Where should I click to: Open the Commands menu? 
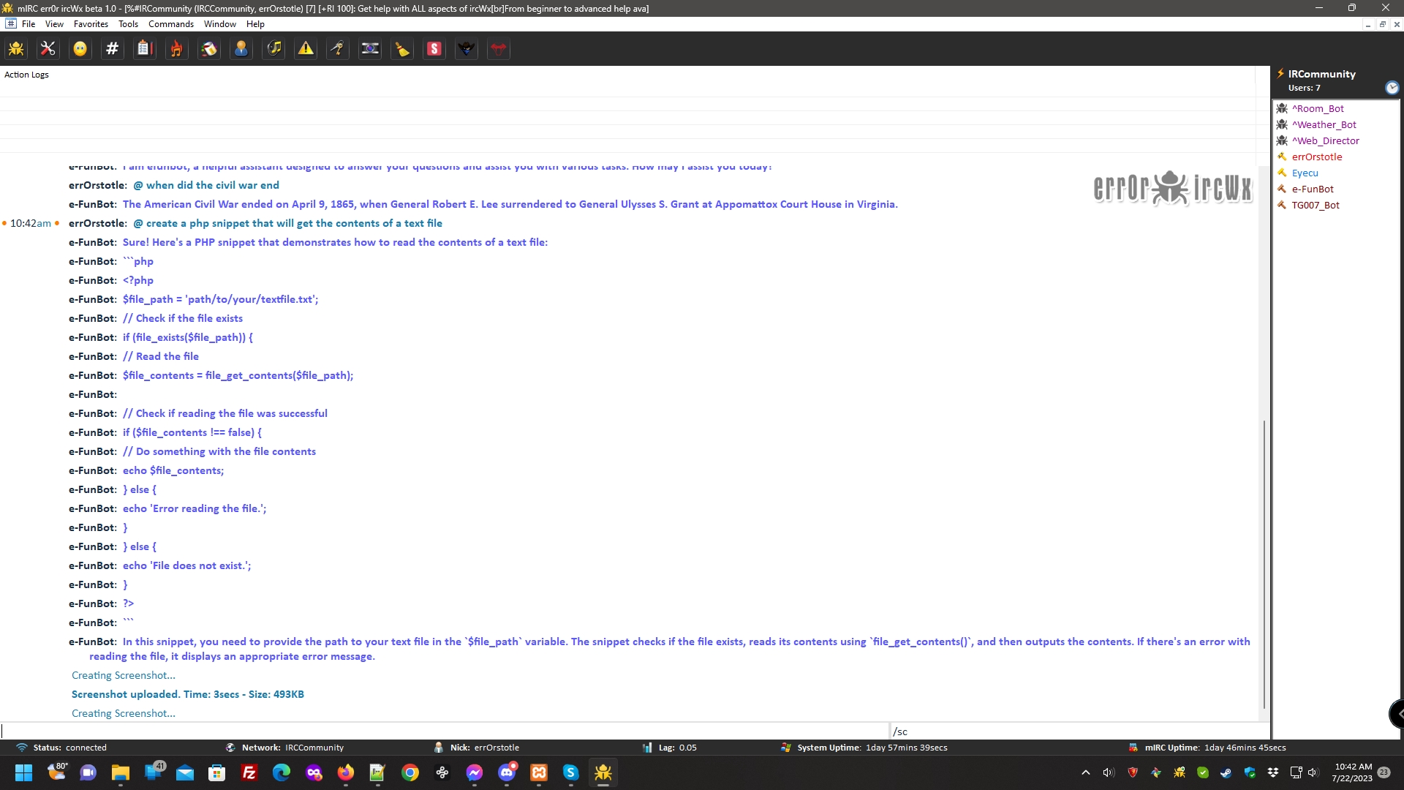point(171,24)
